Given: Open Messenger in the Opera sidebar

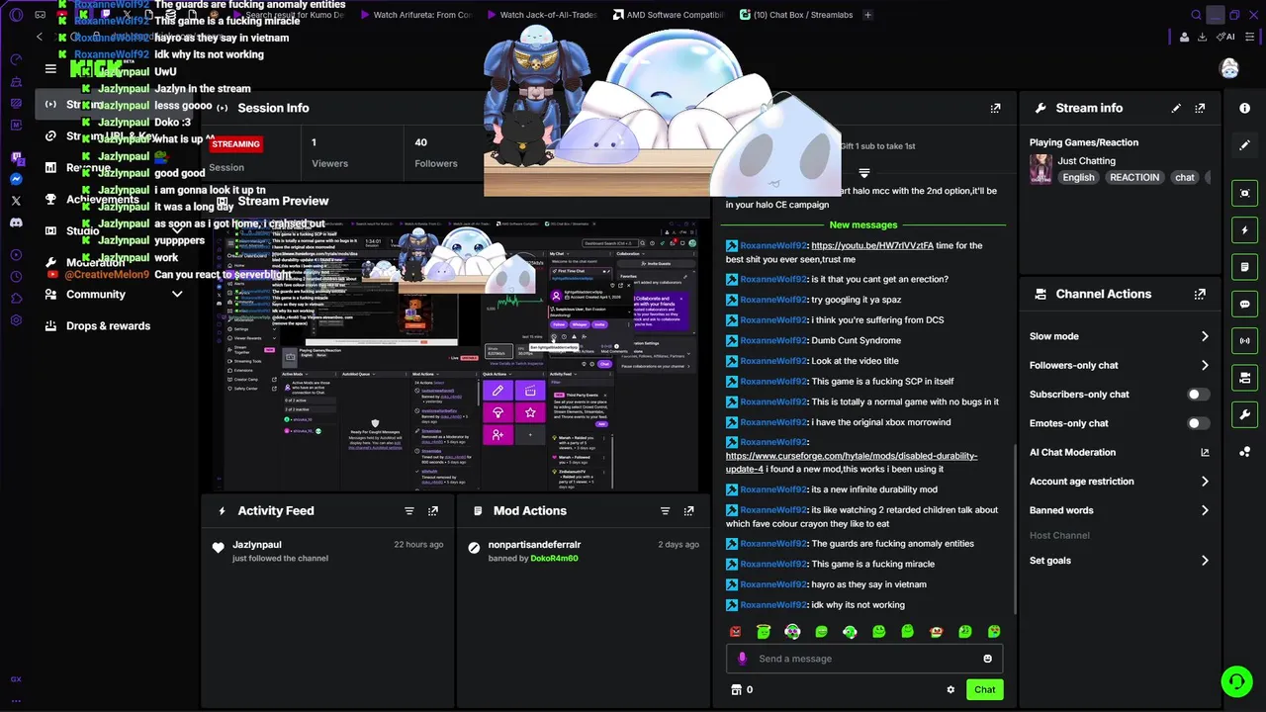Looking at the screenshot, I should [16, 179].
